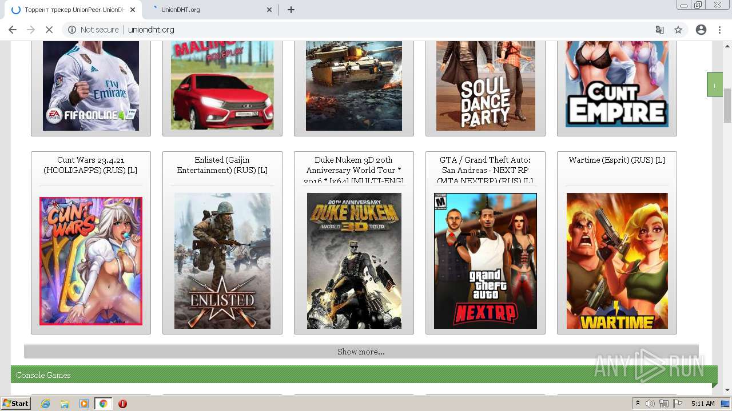The image size is (732, 411).
Task: Go back to the previous page
Action: (13, 30)
